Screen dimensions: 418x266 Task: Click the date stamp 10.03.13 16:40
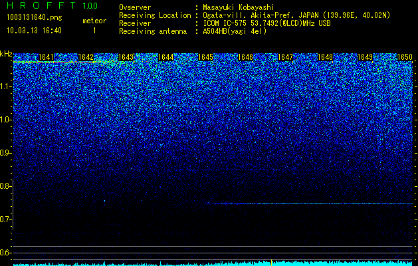point(34,31)
